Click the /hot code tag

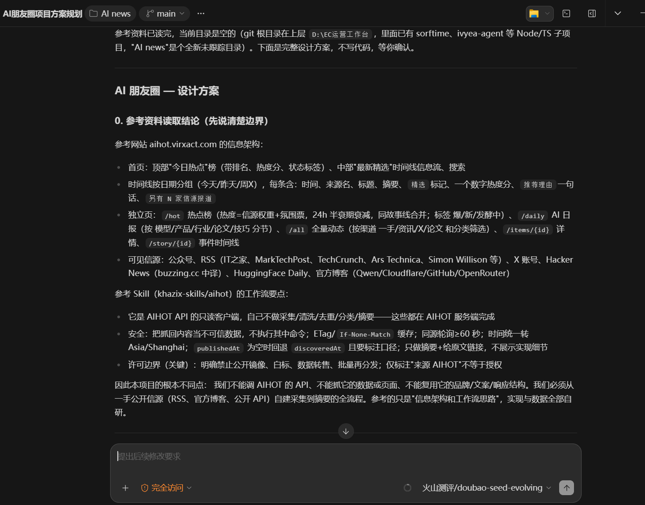[173, 216]
